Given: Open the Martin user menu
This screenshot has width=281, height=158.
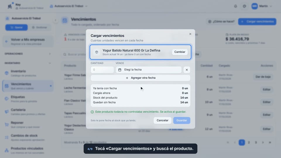Looking at the screenshot, I should [x=262, y=6].
